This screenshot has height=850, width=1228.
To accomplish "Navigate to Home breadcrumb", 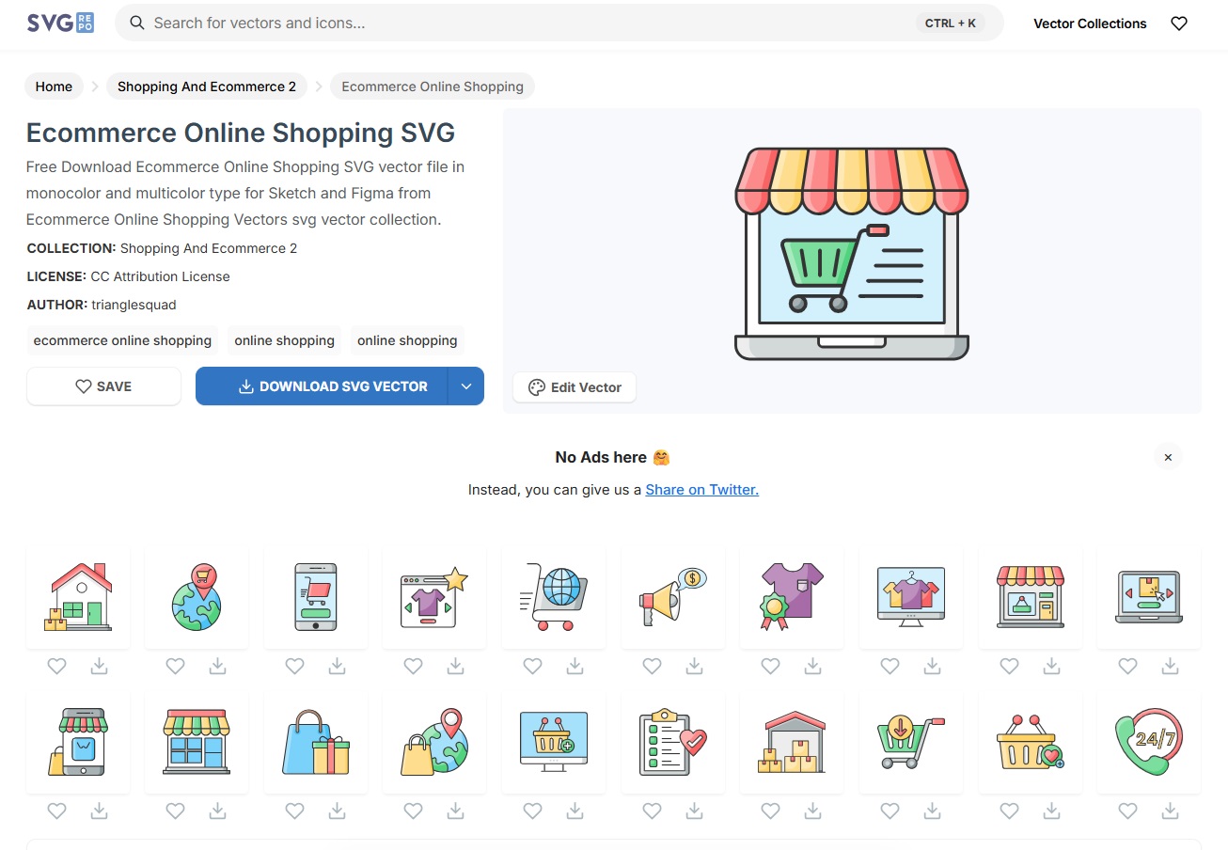I will click(54, 87).
